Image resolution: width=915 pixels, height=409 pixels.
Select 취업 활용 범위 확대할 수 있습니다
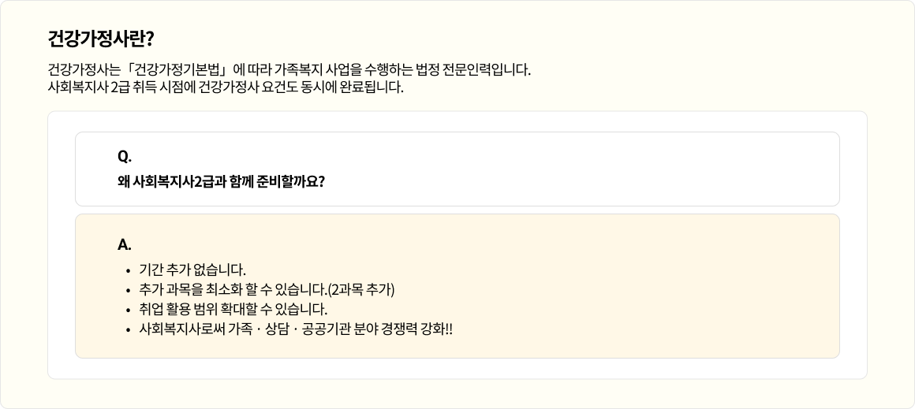pos(233,310)
